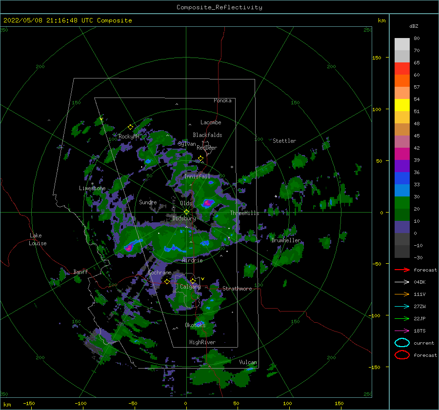Click the HighRiver town label

pyautogui.click(x=202, y=342)
